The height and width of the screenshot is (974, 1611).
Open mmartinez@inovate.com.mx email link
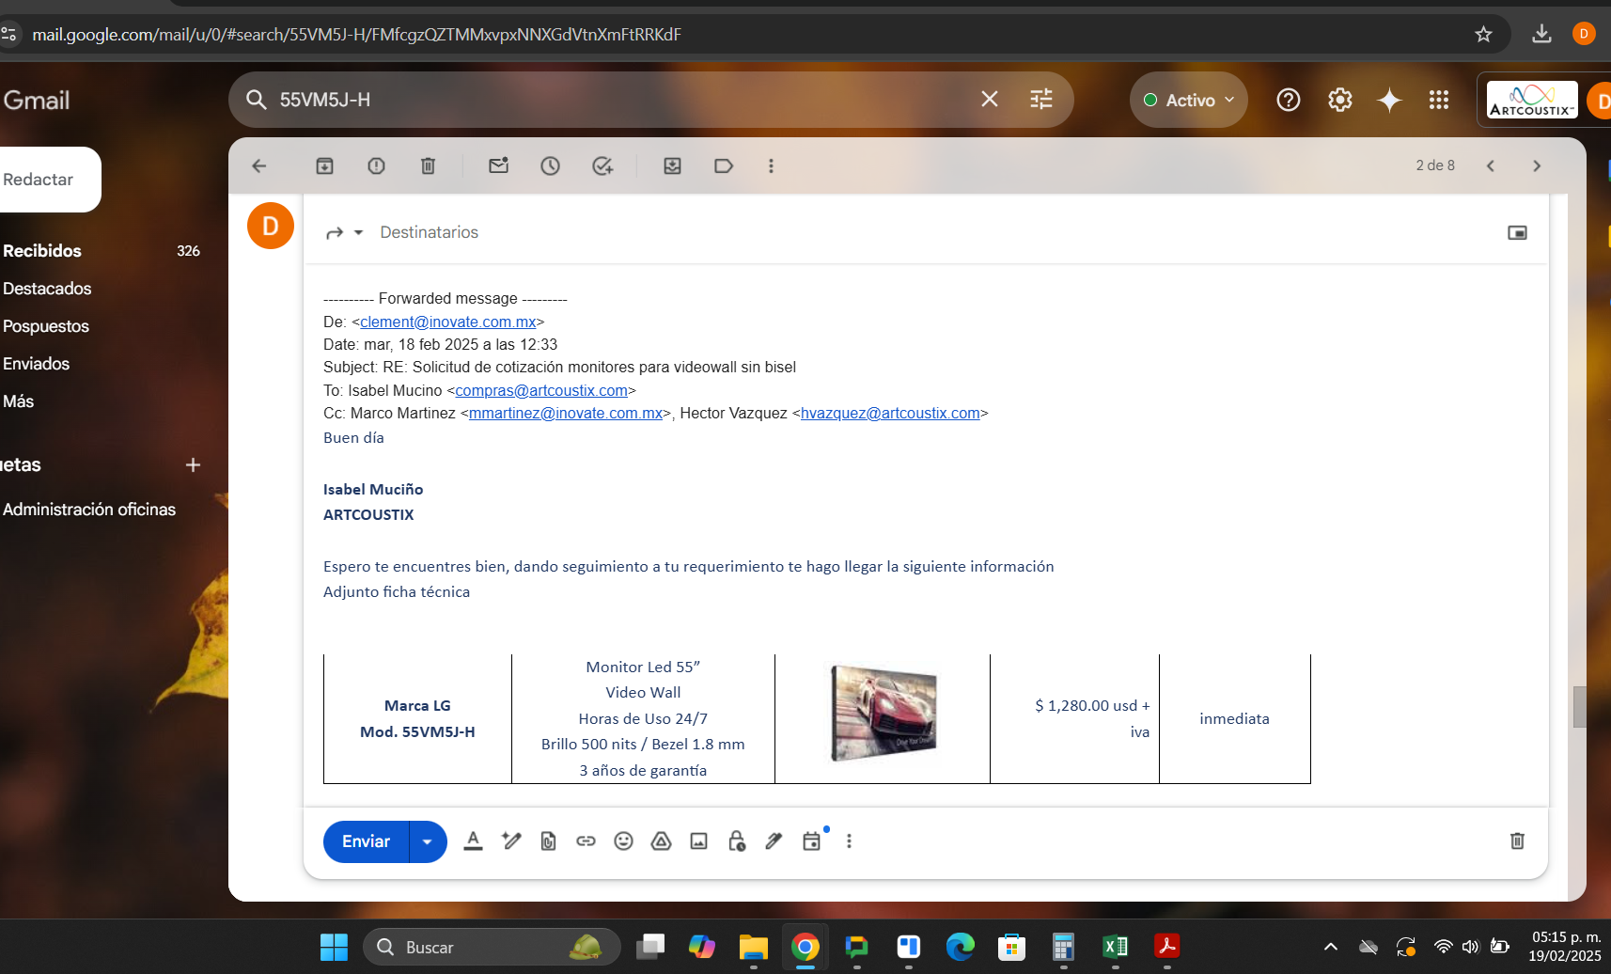point(566,413)
